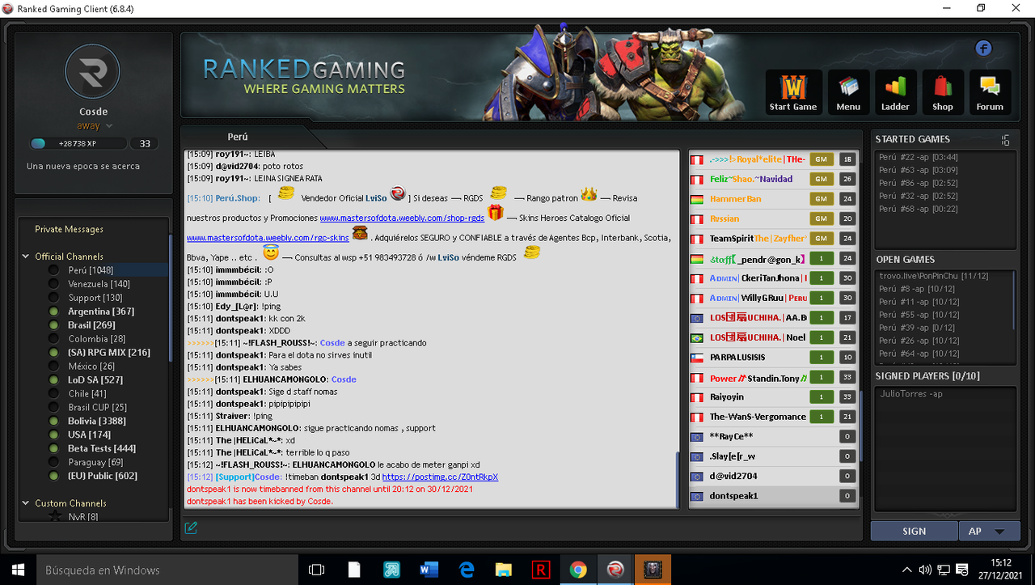1035x585 pixels.
Task: Refresh the Started Games list icon
Action: [x=1005, y=140]
